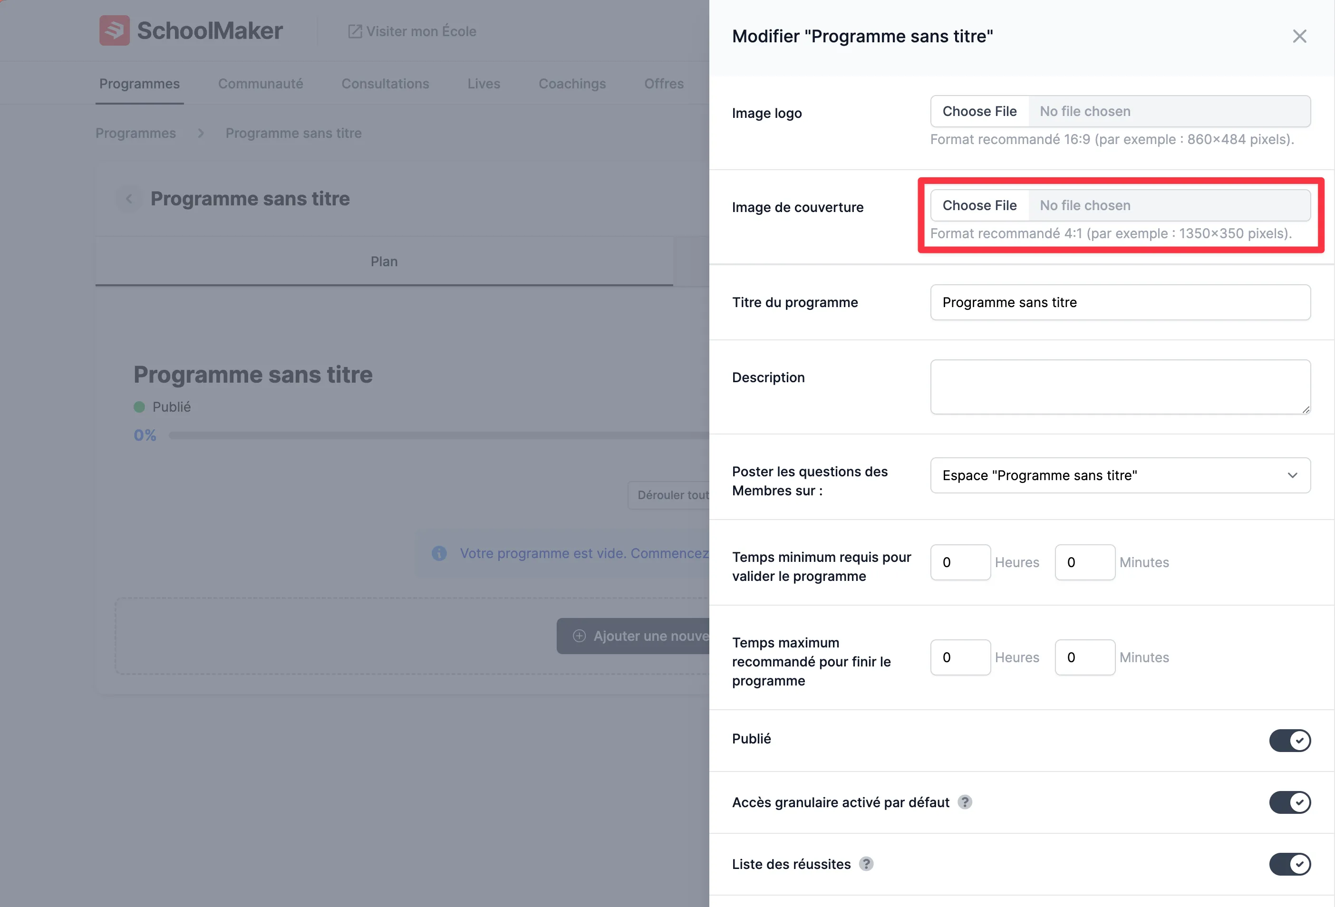This screenshot has height=907, width=1335.
Task: Toggle the Liste des réussites switch
Action: (1290, 864)
